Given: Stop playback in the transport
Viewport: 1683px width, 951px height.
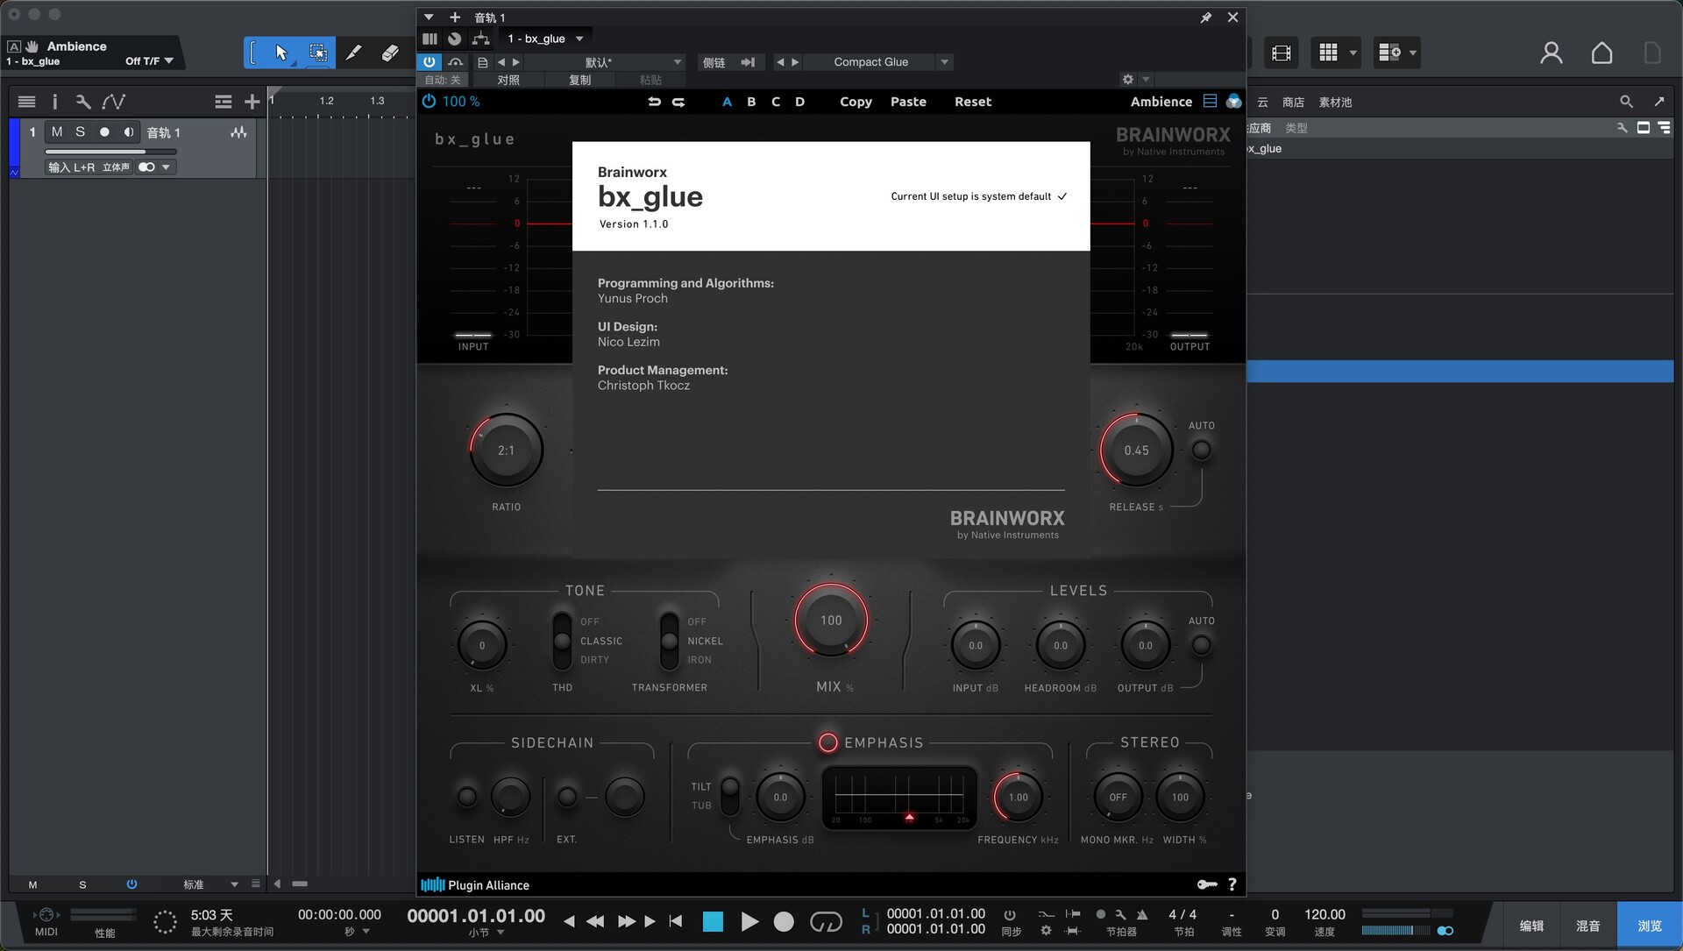Looking at the screenshot, I should click(x=713, y=921).
